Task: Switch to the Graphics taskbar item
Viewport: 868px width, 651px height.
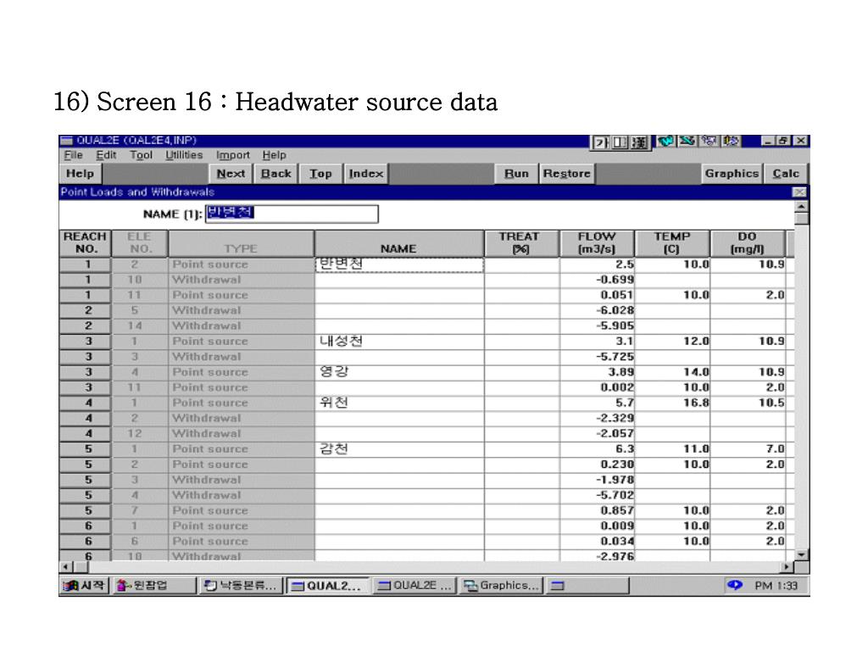Action: tap(501, 586)
